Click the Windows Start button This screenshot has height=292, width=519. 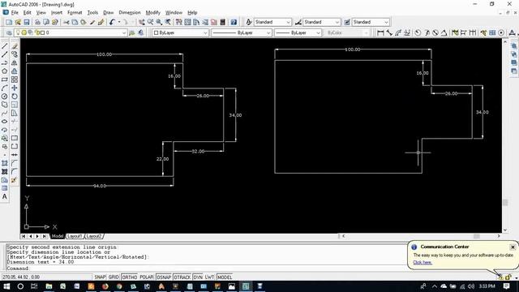6,286
